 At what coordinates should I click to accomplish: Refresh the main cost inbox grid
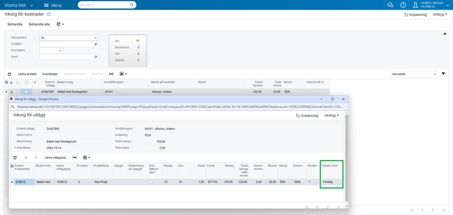[9, 74]
